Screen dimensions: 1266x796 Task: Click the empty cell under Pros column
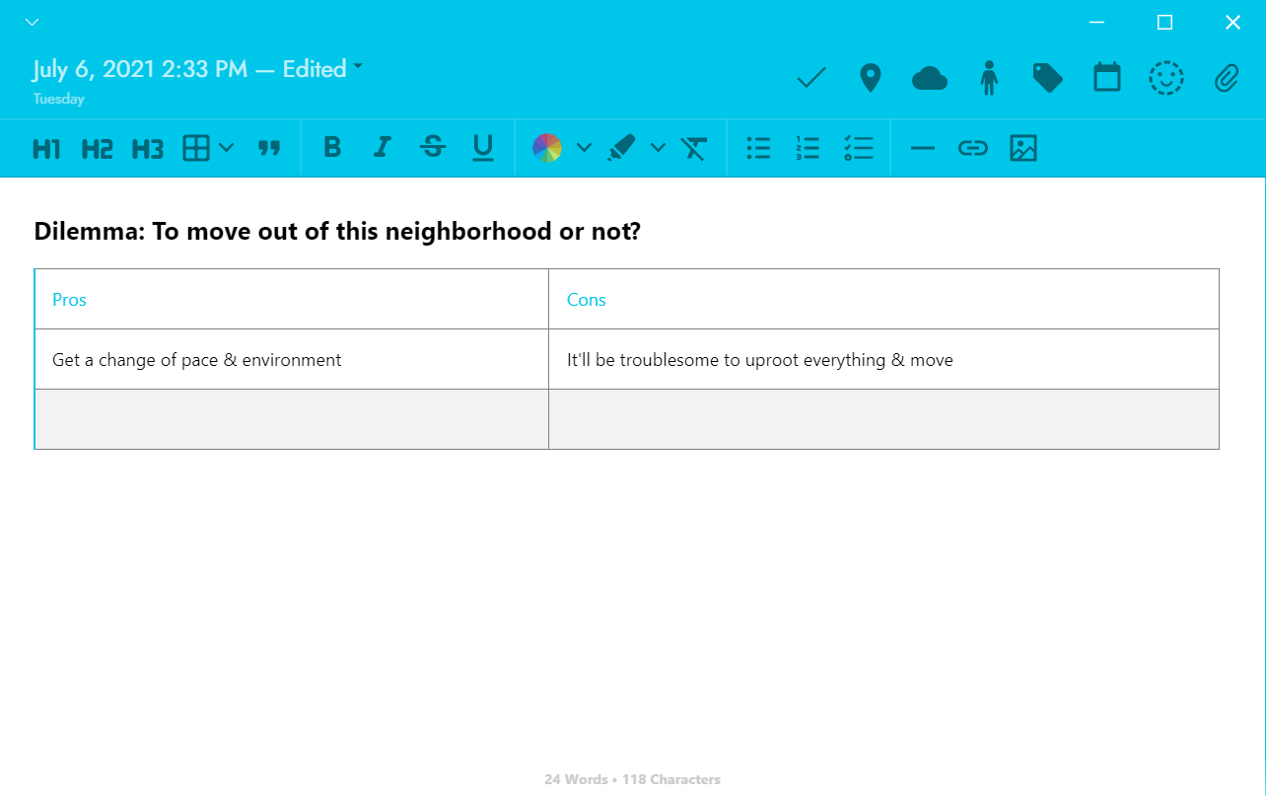pyautogui.click(x=292, y=419)
